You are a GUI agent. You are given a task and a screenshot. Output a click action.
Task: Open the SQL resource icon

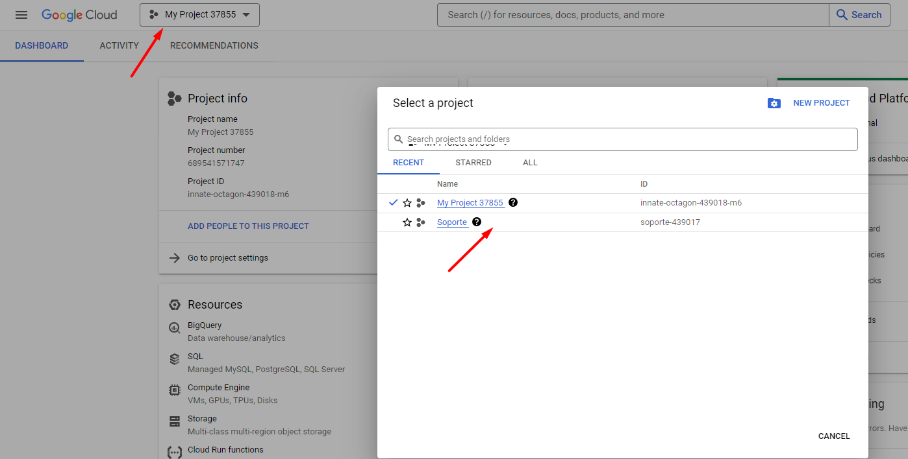pyautogui.click(x=174, y=359)
